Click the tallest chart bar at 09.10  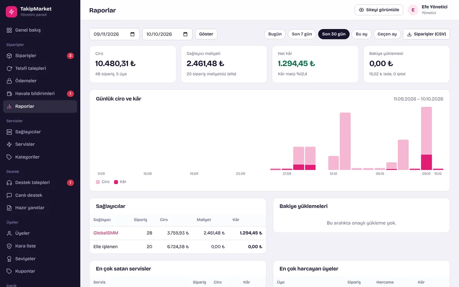point(426,138)
